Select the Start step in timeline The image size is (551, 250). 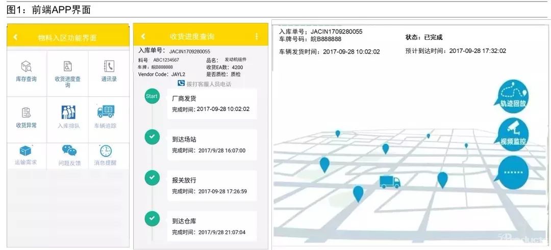(152, 96)
